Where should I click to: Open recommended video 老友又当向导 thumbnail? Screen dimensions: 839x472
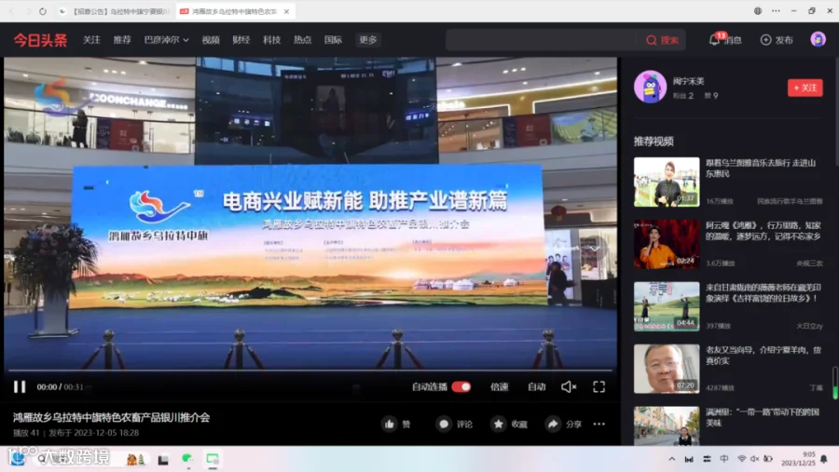667,369
